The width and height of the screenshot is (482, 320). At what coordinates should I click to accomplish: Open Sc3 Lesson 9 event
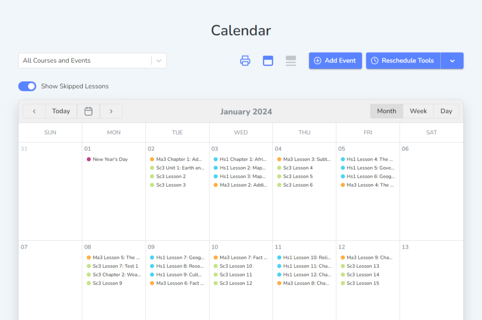pos(104,283)
